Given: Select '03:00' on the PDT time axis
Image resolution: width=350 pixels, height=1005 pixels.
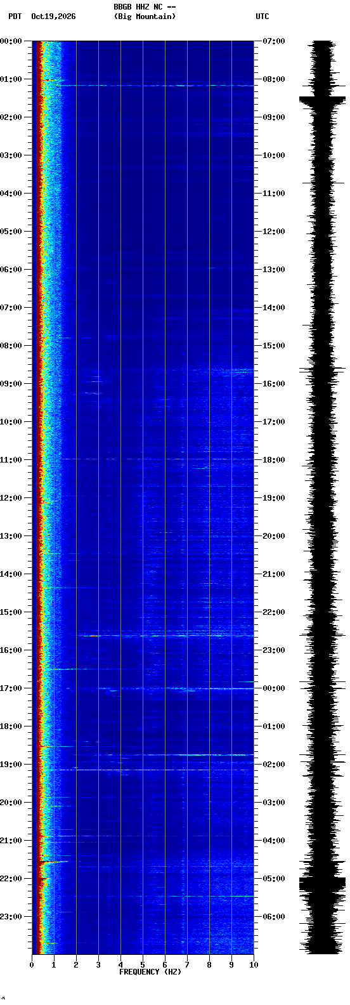Looking at the screenshot, I should [11, 155].
